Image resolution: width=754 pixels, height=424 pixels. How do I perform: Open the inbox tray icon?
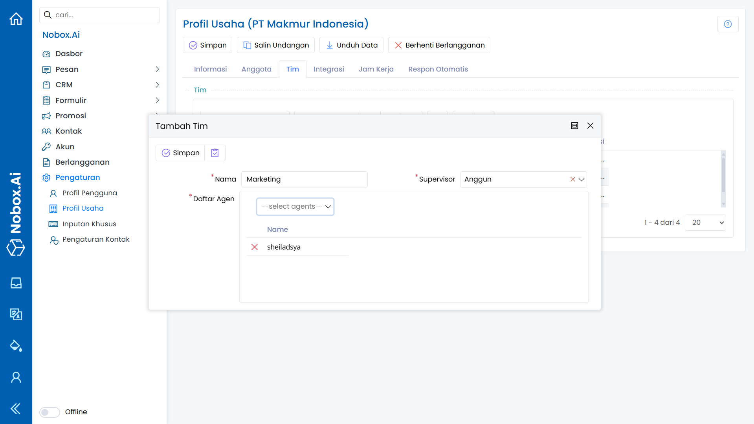16,283
